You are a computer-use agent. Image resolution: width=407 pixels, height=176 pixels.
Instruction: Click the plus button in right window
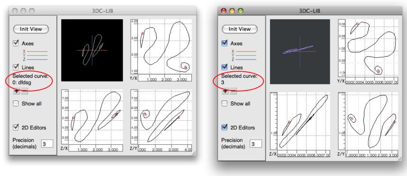[225, 91]
